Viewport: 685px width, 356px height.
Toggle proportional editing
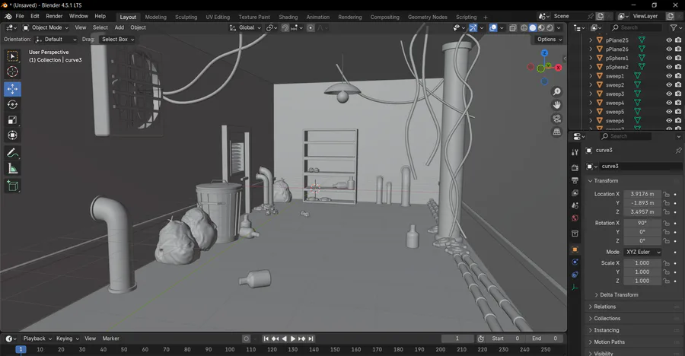click(311, 27)
